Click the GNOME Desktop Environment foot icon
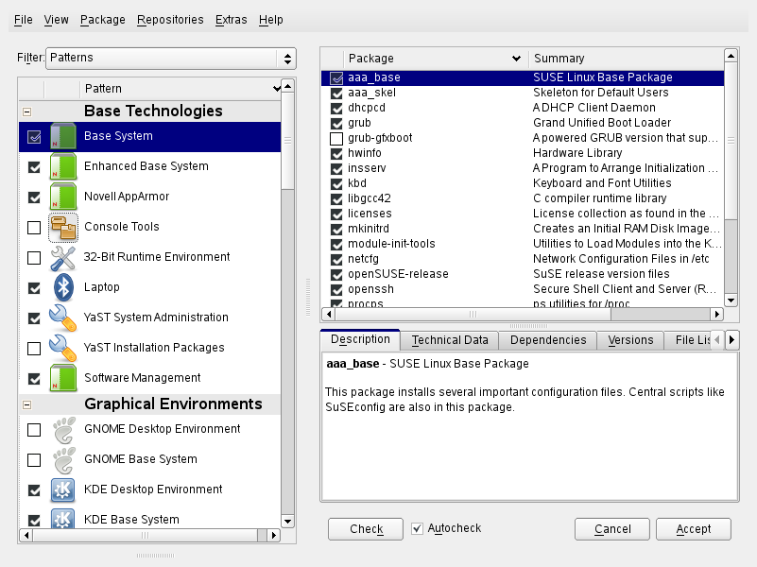Viewport: 757px width, 567px height. click(63, 429)
